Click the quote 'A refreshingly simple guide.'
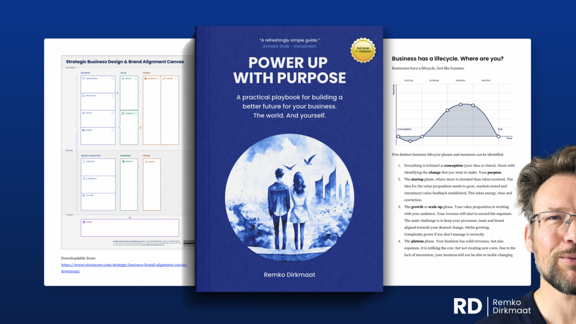This screenshot has width=576, height=324. tap(289, 40)
